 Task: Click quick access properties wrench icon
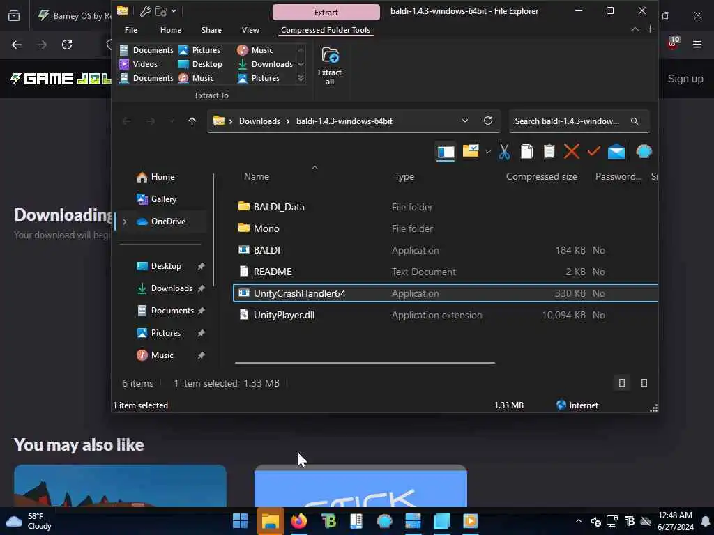point(145,11)
